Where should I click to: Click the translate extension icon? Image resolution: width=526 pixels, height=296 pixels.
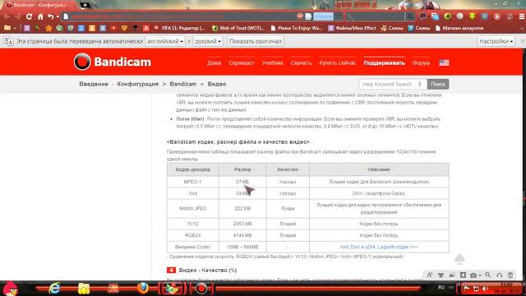coord(436,16)
